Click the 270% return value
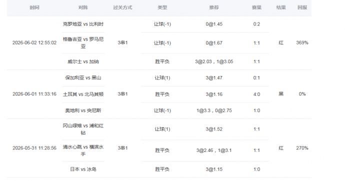Viewport: 345px width, 181px height. 302,148
